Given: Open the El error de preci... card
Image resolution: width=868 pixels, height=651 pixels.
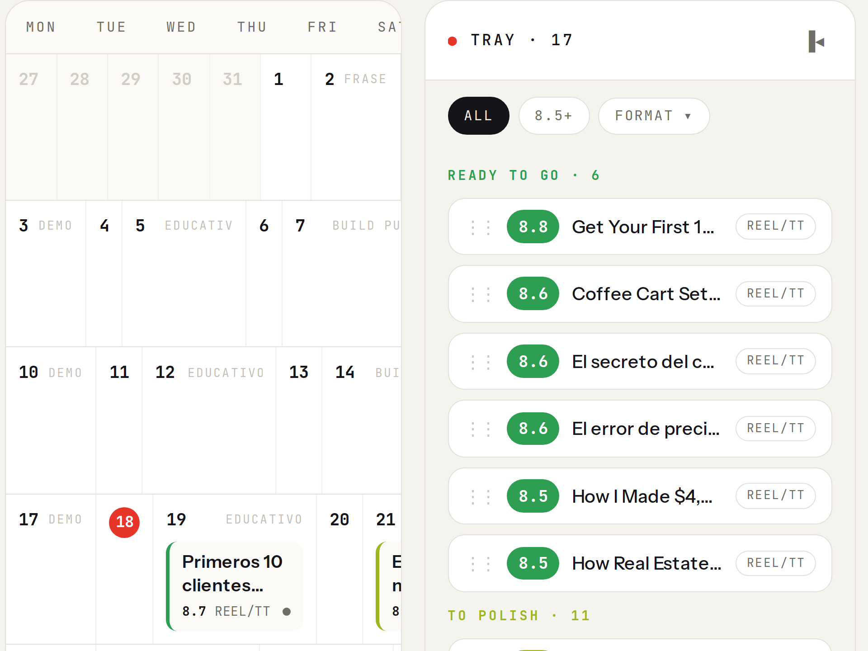Looking at the screenshot, I should point(640,429).
